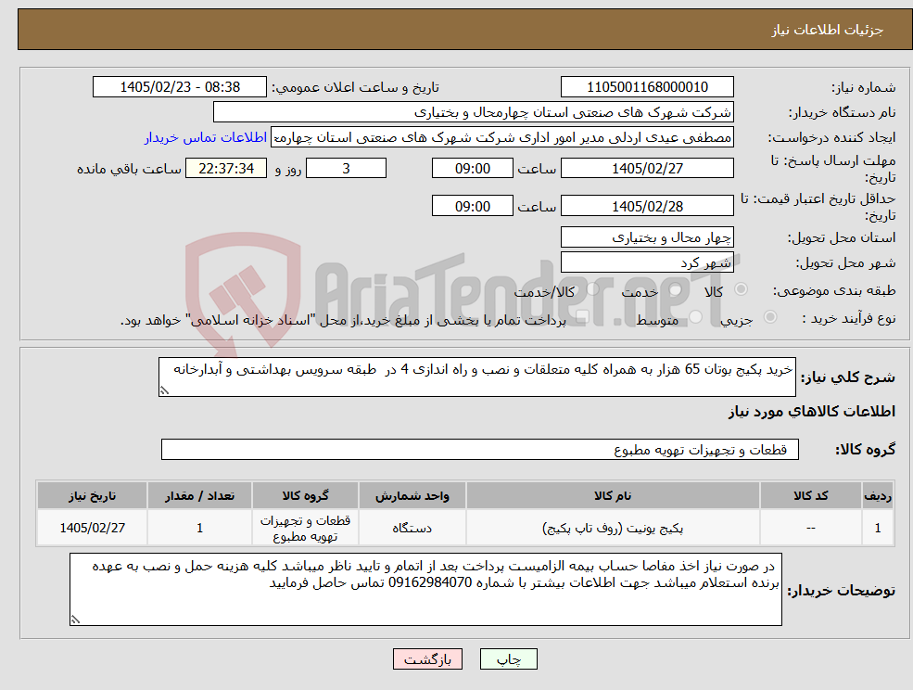Click the request creator field مصطفی عیدی اردلی
Image resolution: width=913 pixels, height=690 pixels.
(x=501, y=137)
